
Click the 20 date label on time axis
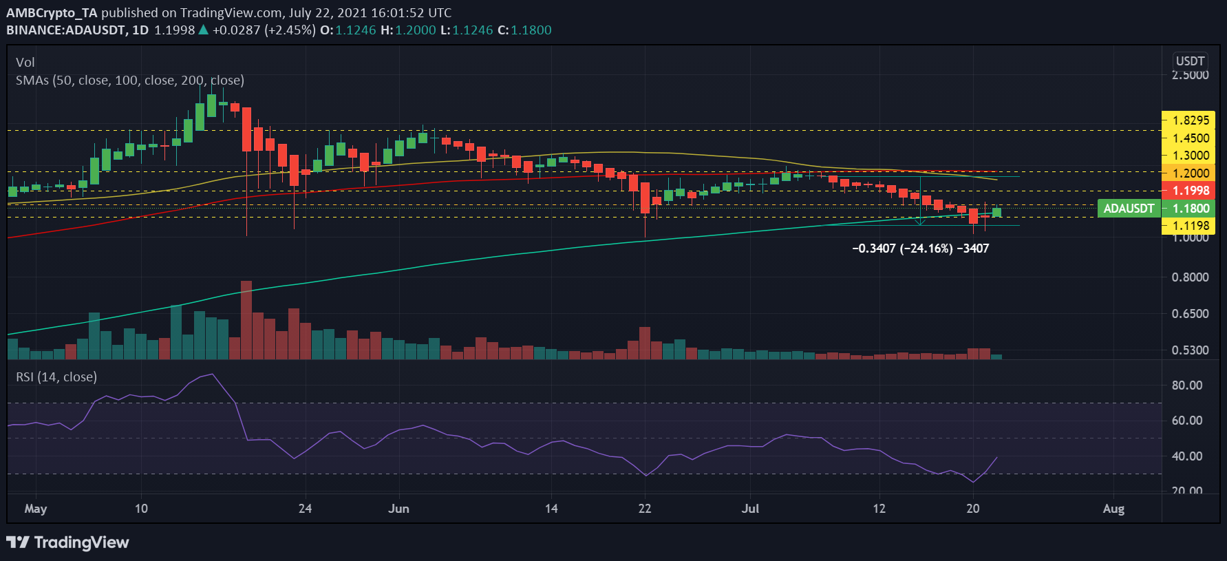pyautogui.click(x=973, y=509)
